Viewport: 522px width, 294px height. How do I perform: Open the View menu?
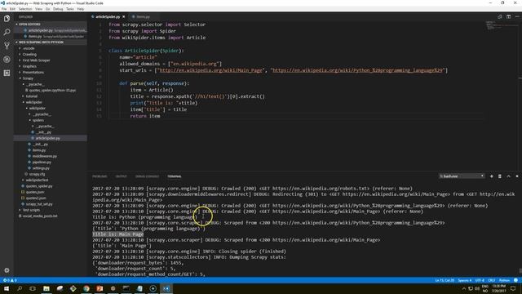pyautogui.click(x=38, y=9)
